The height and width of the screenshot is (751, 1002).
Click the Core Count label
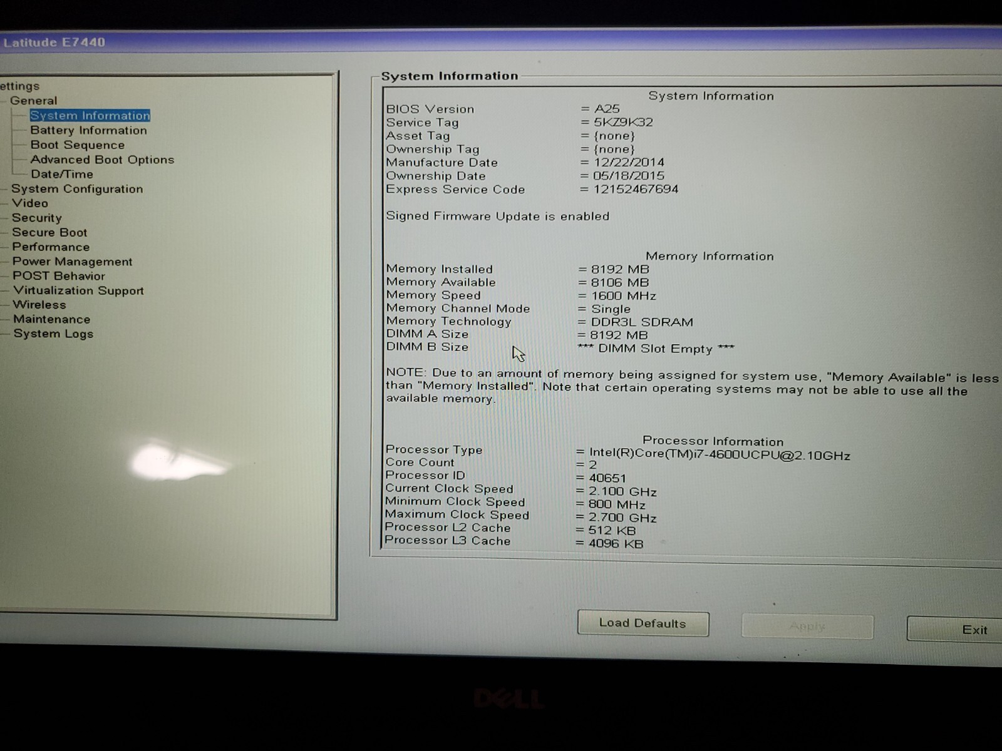pyautogui.click(x=419, y=462)
